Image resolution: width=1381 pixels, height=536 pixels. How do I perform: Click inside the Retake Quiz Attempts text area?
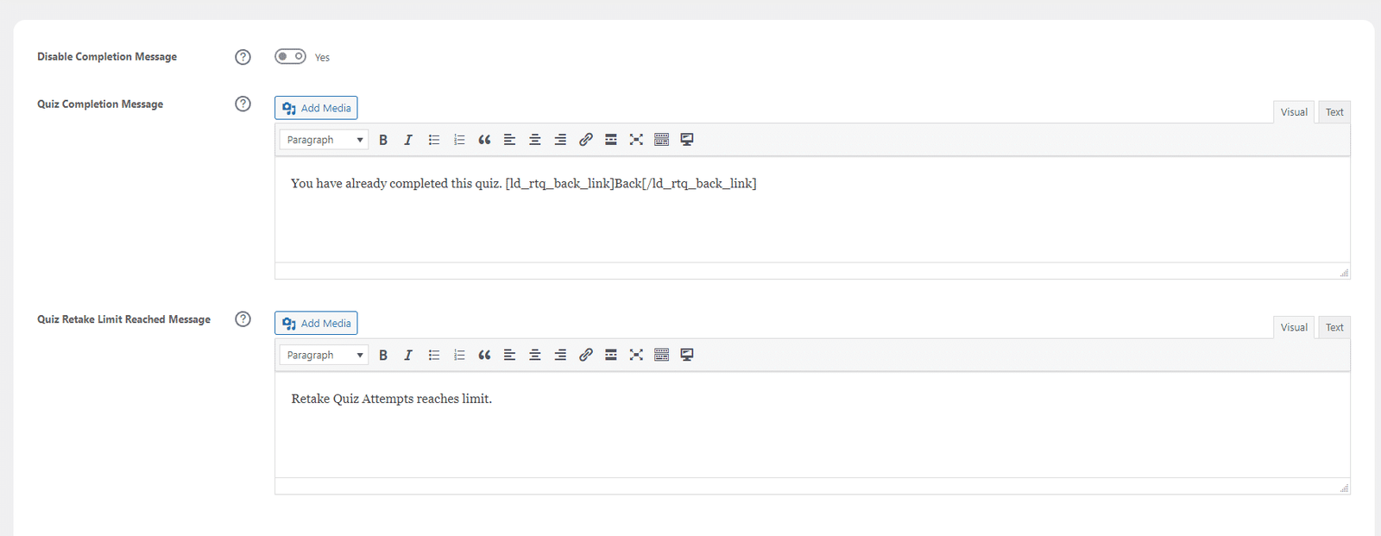click(x=812, y=425)
